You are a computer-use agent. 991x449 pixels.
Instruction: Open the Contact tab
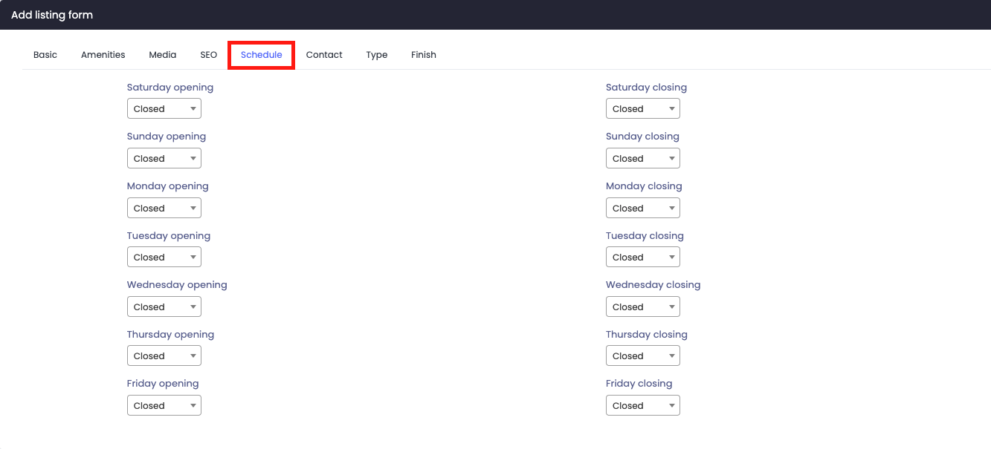tap(324, 55)
